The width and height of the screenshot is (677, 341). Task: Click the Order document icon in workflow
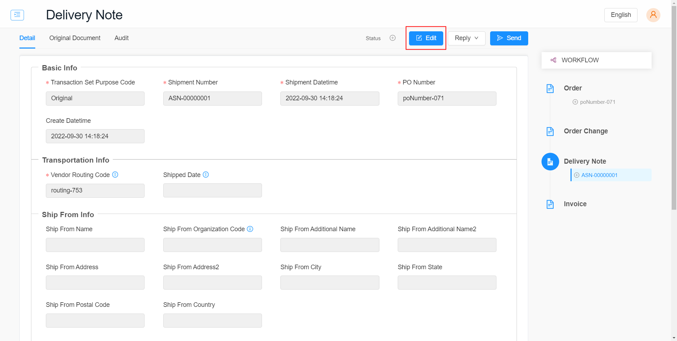(x=550, y=88)
